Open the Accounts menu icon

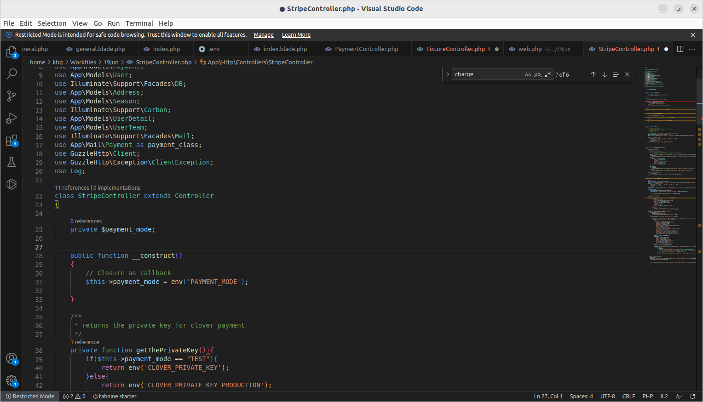pos(12,359)
